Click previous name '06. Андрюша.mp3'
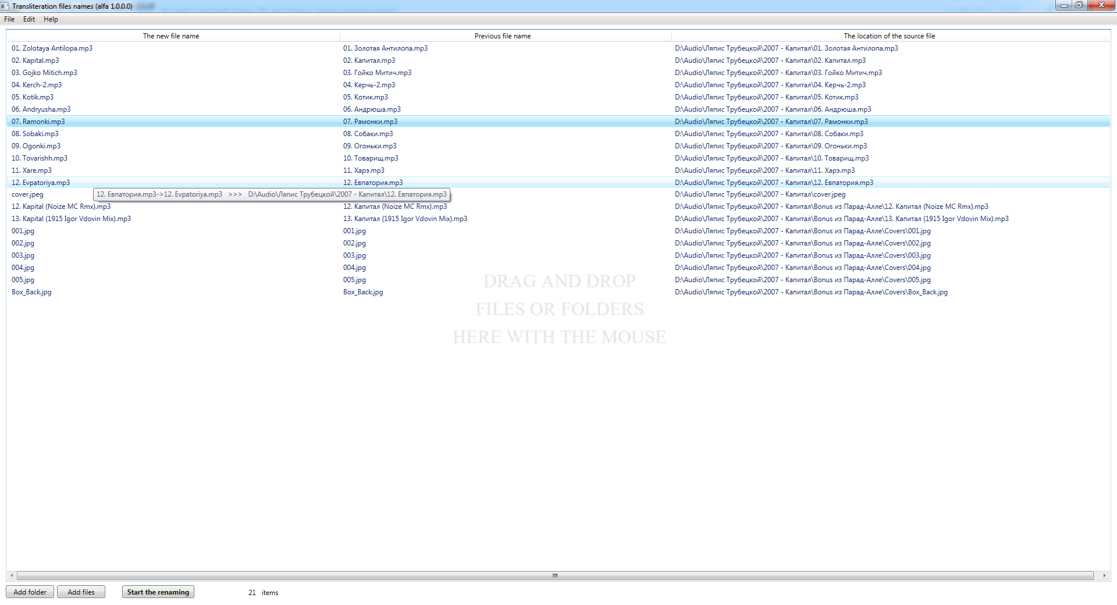The height and width of the screenshot is (605, 1117). pyautogui.click(x=372, y=109)
